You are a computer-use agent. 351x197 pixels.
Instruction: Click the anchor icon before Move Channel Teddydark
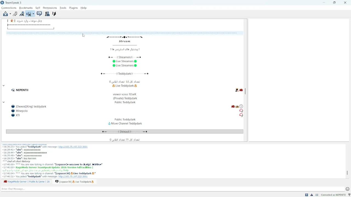pyautogui.click(x=109, y=123)
